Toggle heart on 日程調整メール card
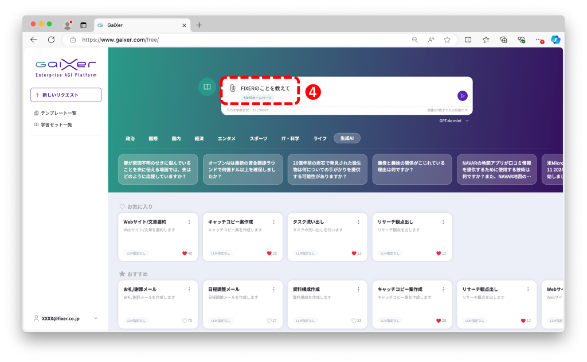The height and width of the screenshot is (362, 587). pyautogui.click(x=269, y=321)
